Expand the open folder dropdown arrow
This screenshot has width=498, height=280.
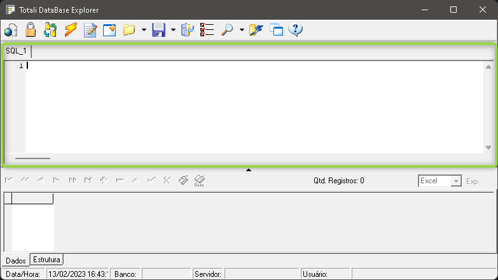click(x=144, y=30)
